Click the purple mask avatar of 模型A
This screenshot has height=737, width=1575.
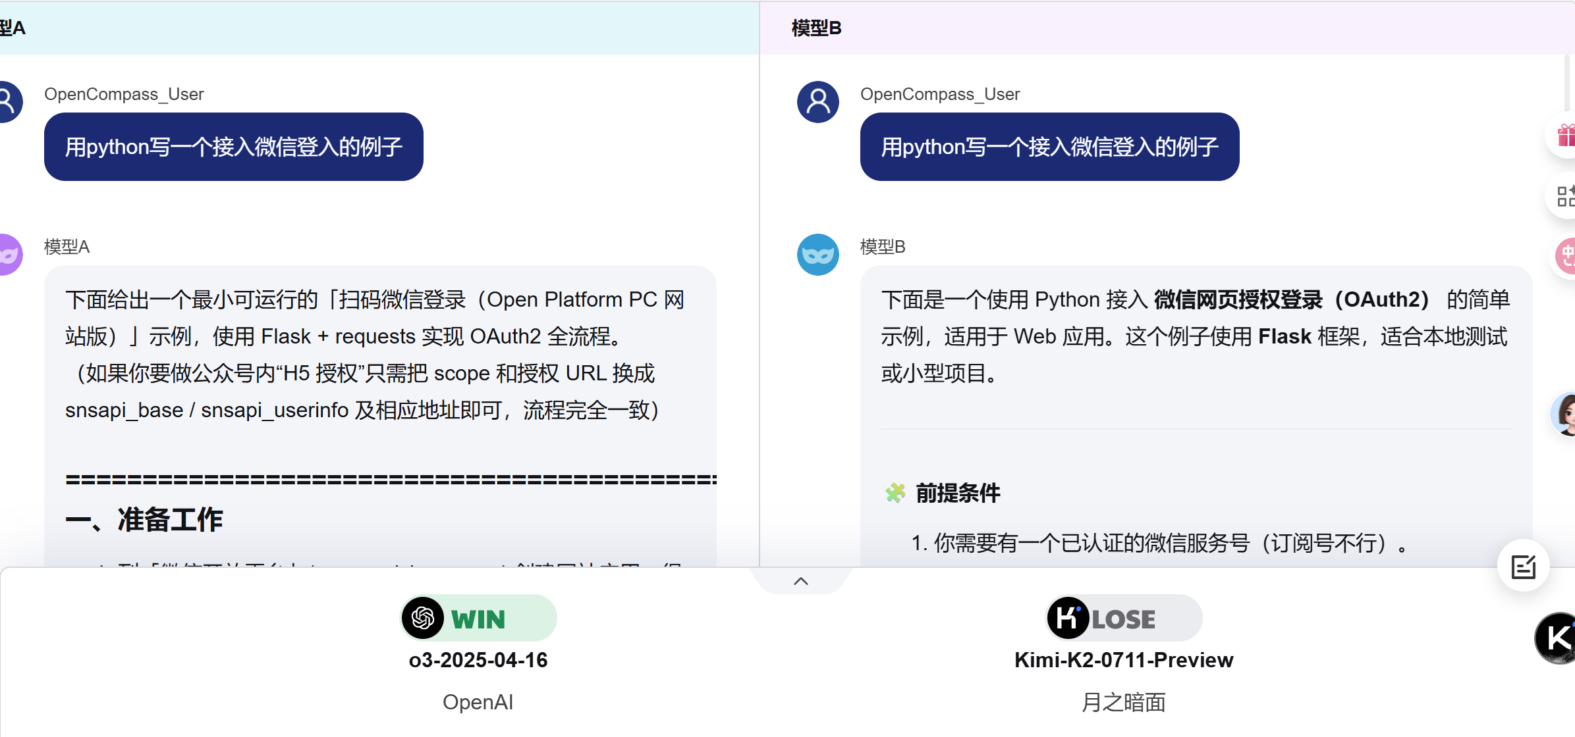[x=8, y=255]
